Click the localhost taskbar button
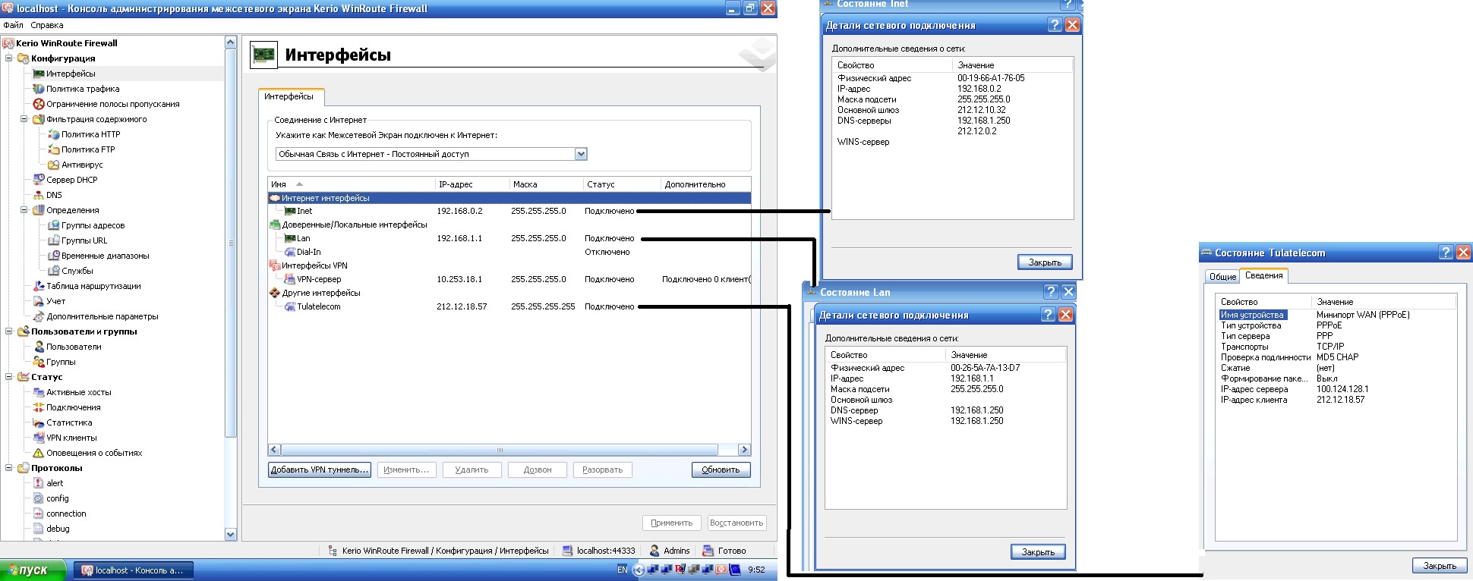This screenshot has width=1473, height=581. (133, 570)
